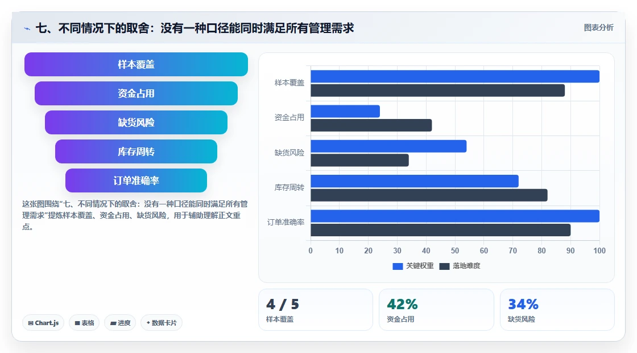Click the section title starting 七、不同情况下的取舍
Viewport: 637px width, 353px height.
[195, 28]
